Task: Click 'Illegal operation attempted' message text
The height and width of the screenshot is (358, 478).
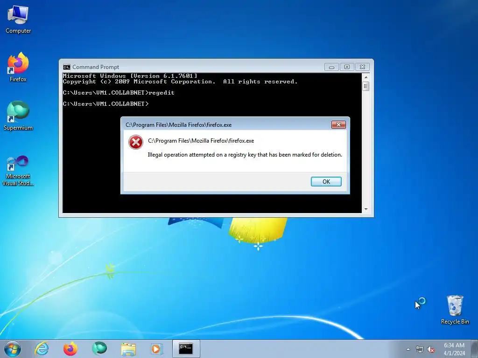Action: click(245, 155)
